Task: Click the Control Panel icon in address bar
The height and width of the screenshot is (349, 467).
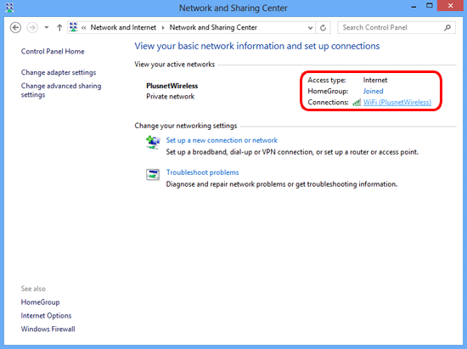Action: coord(73,27)
